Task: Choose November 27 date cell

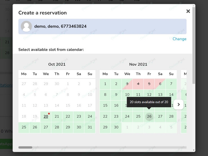Action: coord(160,116)
